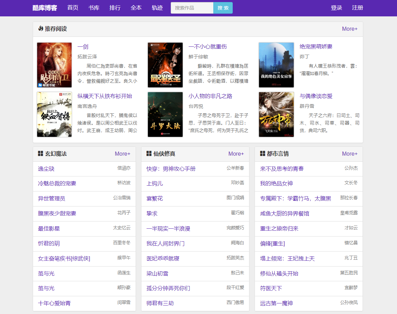Open the 注册 register link
The width and height of the screenshot is (397, 314).
click(x=357, y=8)
